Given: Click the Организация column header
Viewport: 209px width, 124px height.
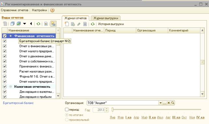Looking at the screenshot, I should (152, 30).
